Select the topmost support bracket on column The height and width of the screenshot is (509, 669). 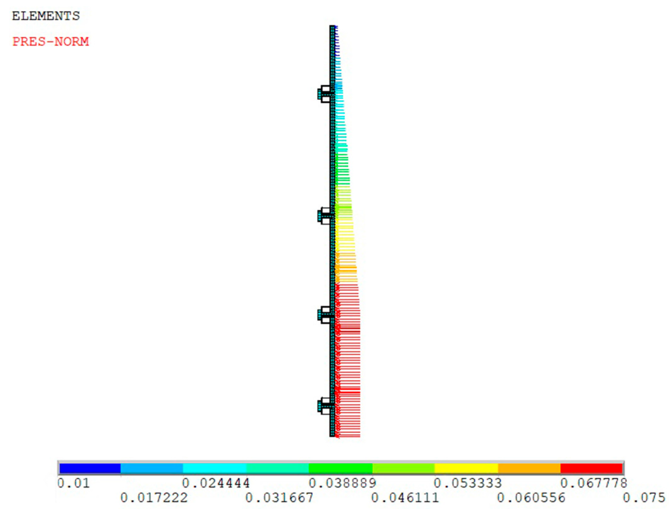click(x=325, y=94)
